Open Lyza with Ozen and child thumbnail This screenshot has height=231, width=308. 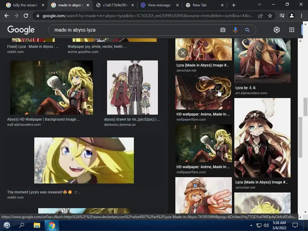click(132, 88)
